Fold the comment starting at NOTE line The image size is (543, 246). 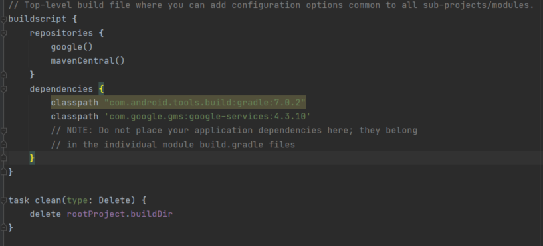point(3,131)
